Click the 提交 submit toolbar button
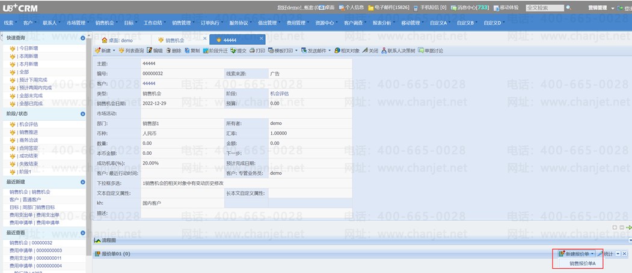The width and height of the screenshot is (632, 273). click(239, 50)
